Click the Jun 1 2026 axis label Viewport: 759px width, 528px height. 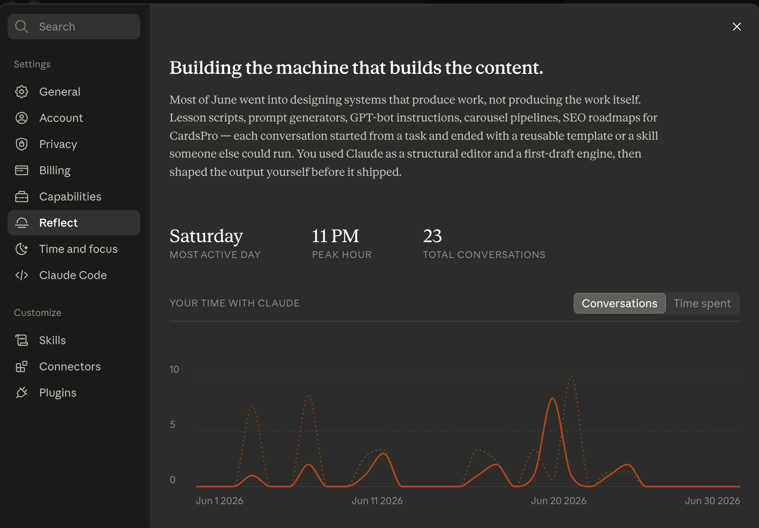(219, 501)
